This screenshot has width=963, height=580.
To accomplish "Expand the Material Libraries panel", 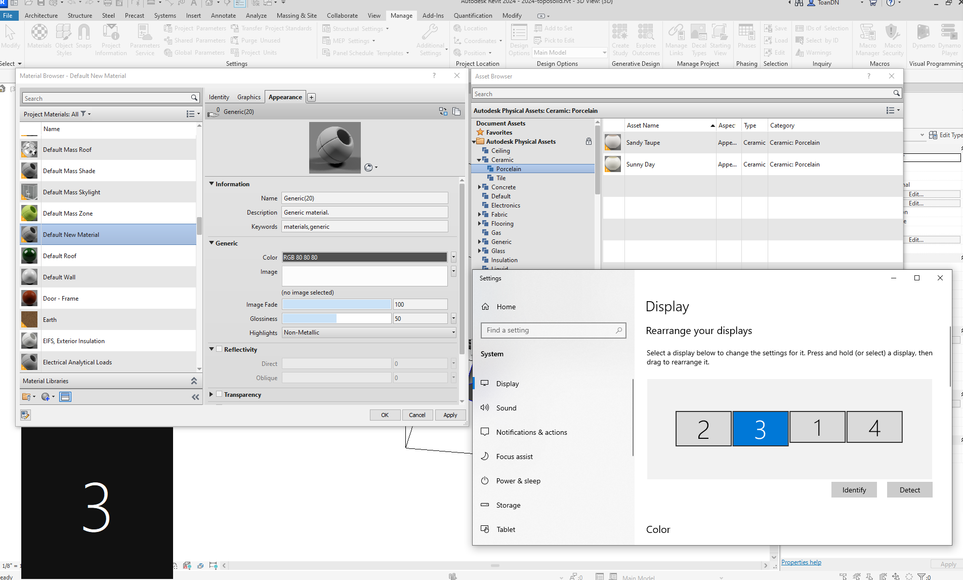I will [x=194, y=381].
